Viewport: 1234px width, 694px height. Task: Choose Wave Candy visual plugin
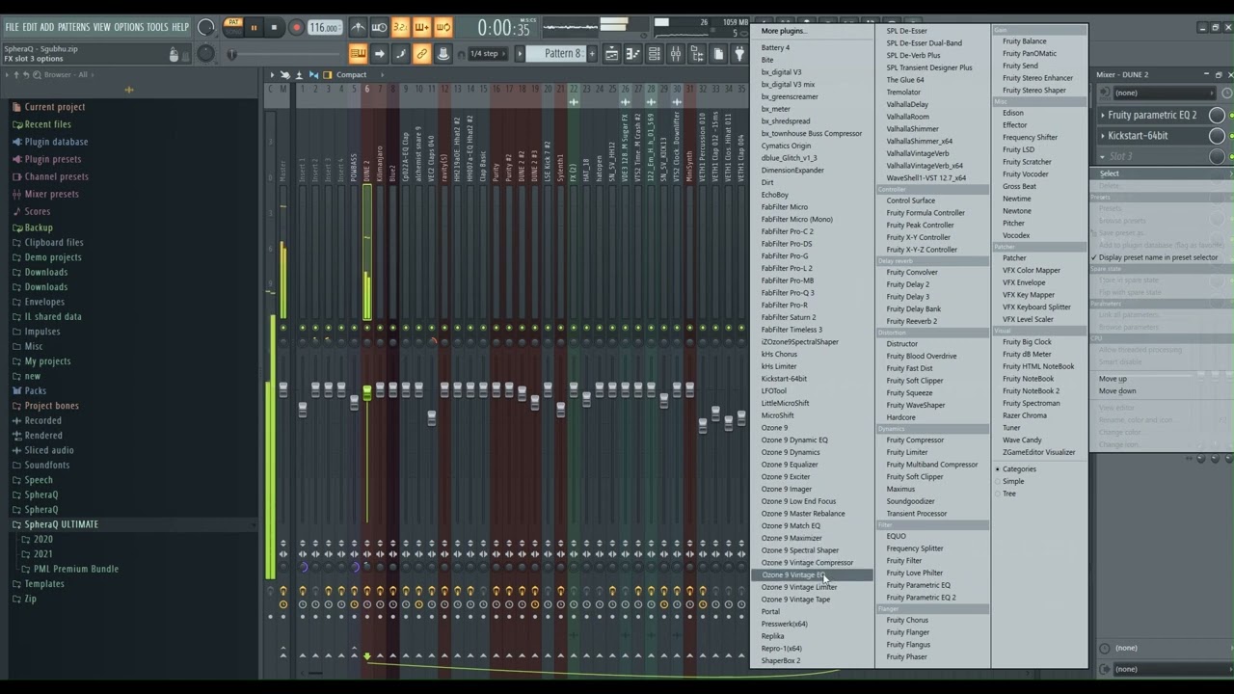(x=1022, y=440)
